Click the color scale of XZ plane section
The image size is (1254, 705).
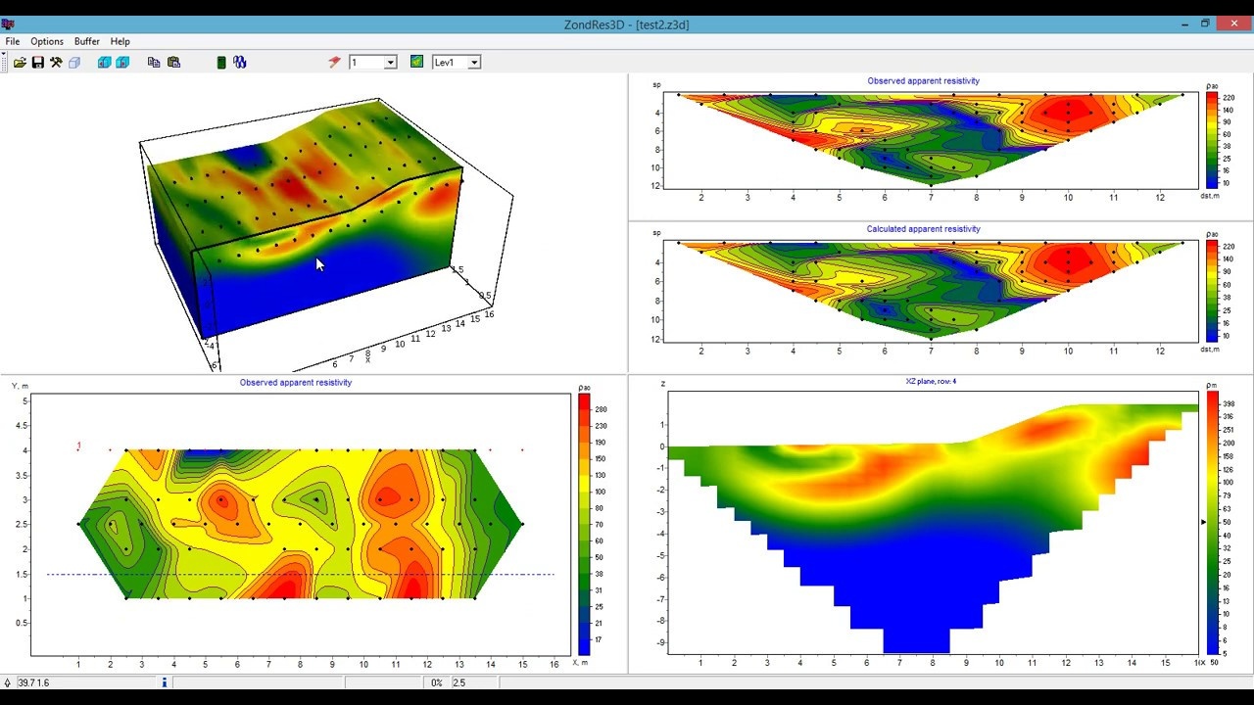pos(1213,521)
